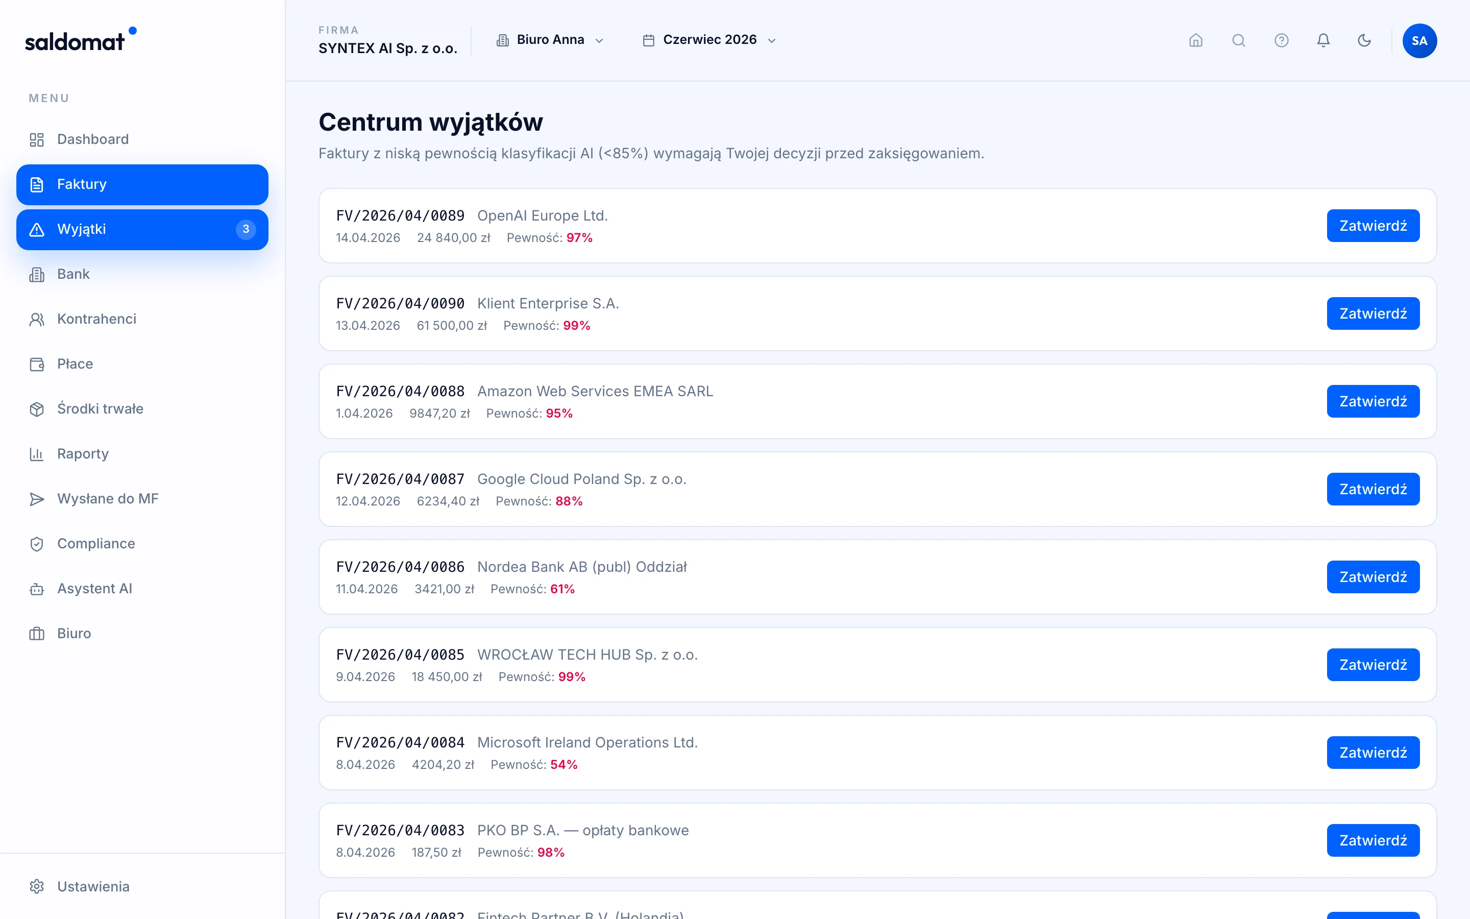1470x919 pixels.
Task: Open Ustawienia at sidebar bottom
Action: click(142, 887)
